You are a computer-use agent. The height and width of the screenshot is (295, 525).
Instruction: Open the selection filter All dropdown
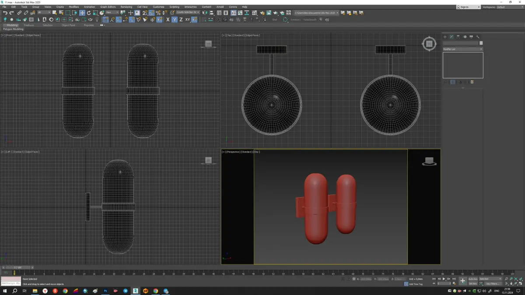point(44,13)
